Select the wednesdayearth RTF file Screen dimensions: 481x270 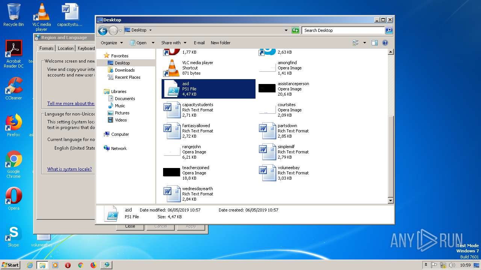tap(208, 194)
